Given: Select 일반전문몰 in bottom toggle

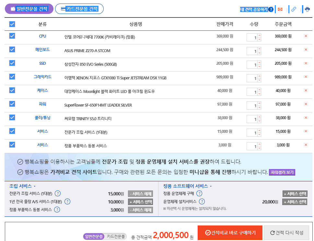Looking at the screenshot, I should click(x=94, y=236).
